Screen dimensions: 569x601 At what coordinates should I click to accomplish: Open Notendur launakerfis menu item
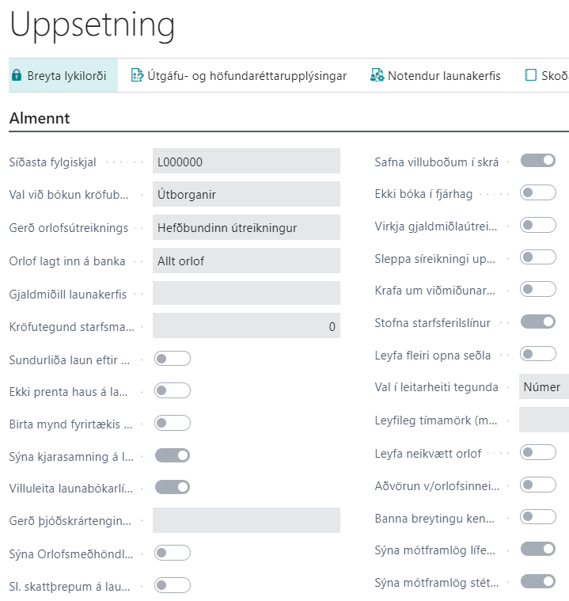coord(443,76)
